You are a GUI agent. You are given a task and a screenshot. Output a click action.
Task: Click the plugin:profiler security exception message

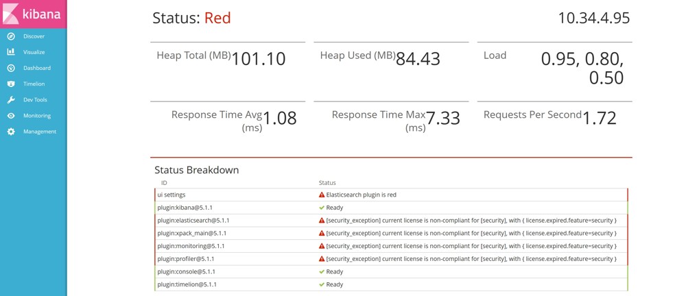pyautogui.click(x=471, y=259)
